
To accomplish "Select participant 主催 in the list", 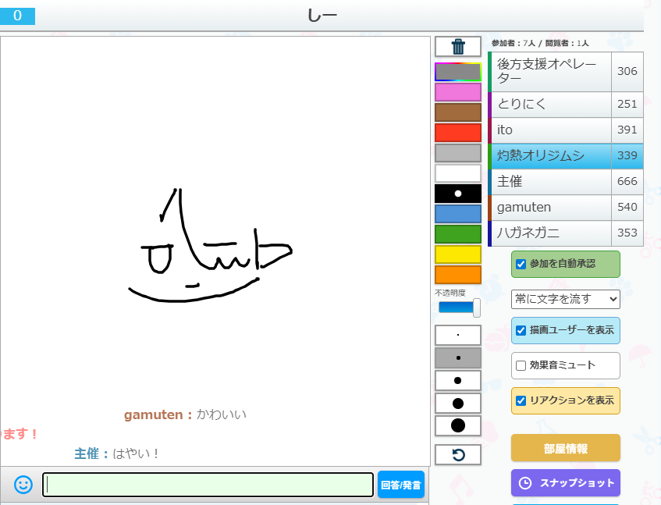I will click(549, 181).
